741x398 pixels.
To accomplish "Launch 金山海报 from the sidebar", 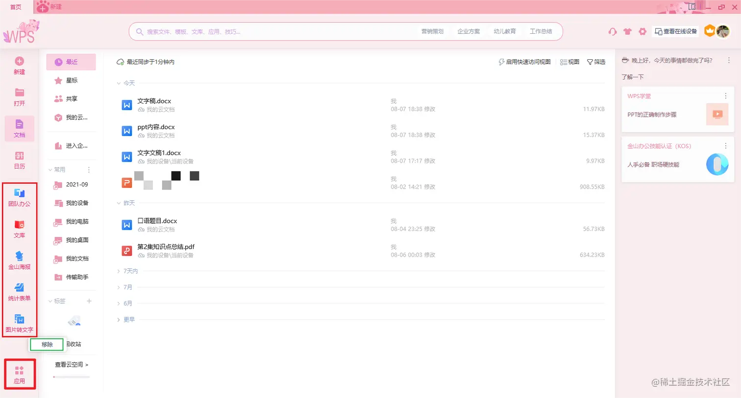I will click(x=20, y=259).
